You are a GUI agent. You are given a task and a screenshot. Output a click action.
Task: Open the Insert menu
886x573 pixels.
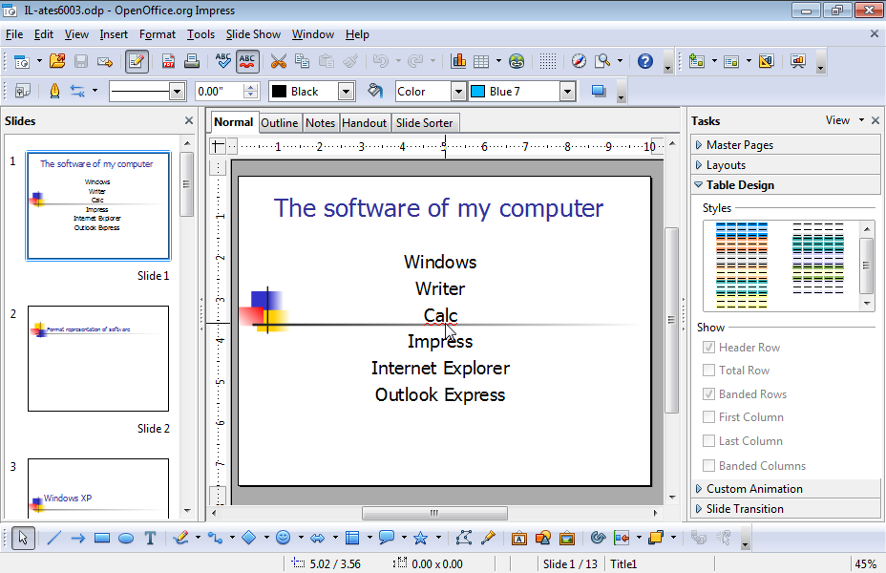(114, 34)
